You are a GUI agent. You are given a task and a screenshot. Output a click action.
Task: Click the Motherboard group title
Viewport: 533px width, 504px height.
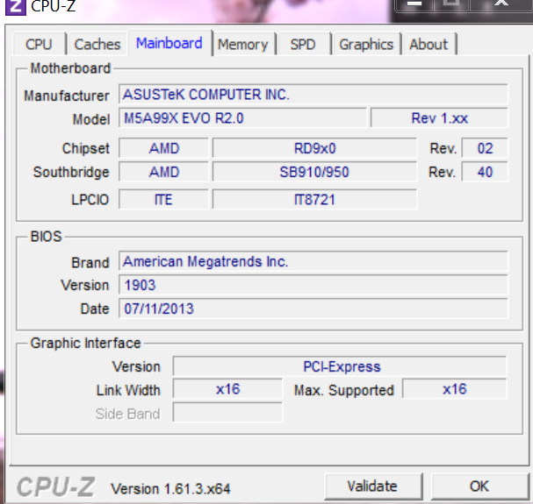pyautogui.click(x=71, y=68)
